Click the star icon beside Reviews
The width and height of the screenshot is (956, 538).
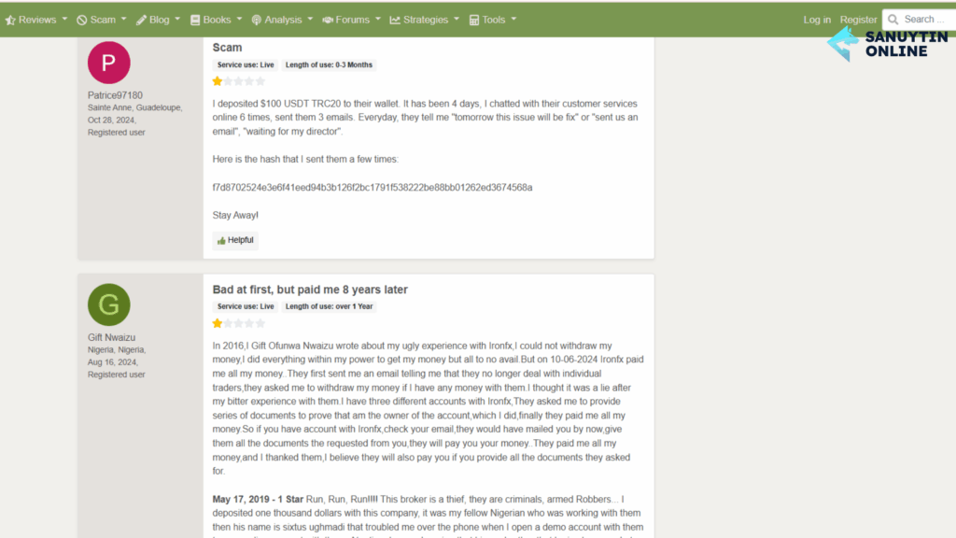(10, 21)
